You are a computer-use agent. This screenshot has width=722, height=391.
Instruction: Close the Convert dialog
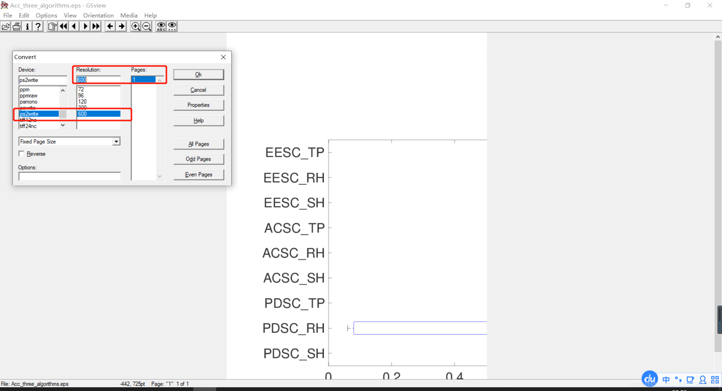pyautogui.click(x=223, y=57)
